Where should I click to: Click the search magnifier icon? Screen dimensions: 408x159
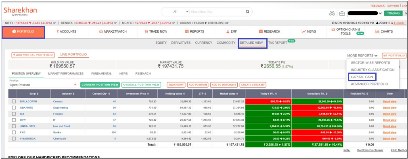coord(247,12)
